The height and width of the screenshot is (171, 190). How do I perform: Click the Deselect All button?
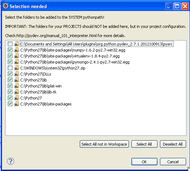173,144
